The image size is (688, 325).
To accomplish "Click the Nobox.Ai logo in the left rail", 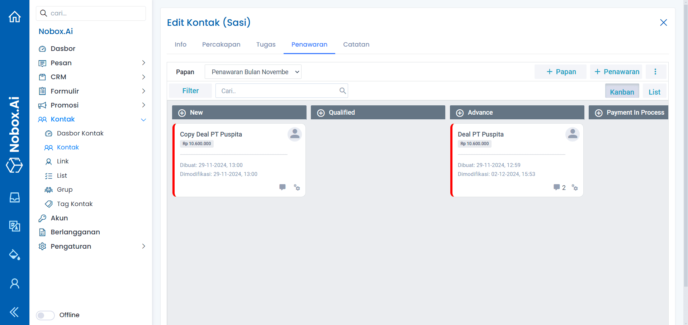I will (x=14, y=166).
